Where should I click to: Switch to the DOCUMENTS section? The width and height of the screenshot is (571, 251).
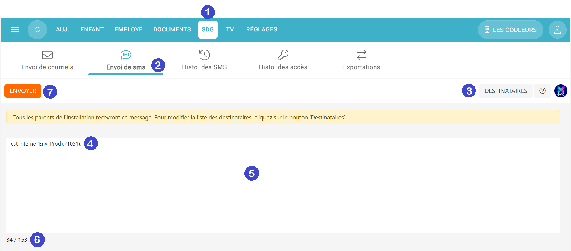(172, 30)
